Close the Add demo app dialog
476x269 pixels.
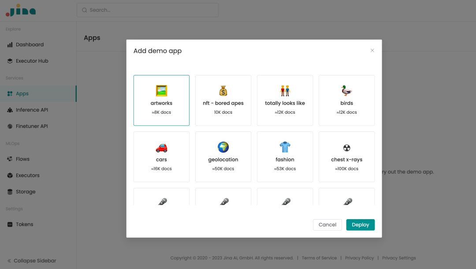[372, 50]
